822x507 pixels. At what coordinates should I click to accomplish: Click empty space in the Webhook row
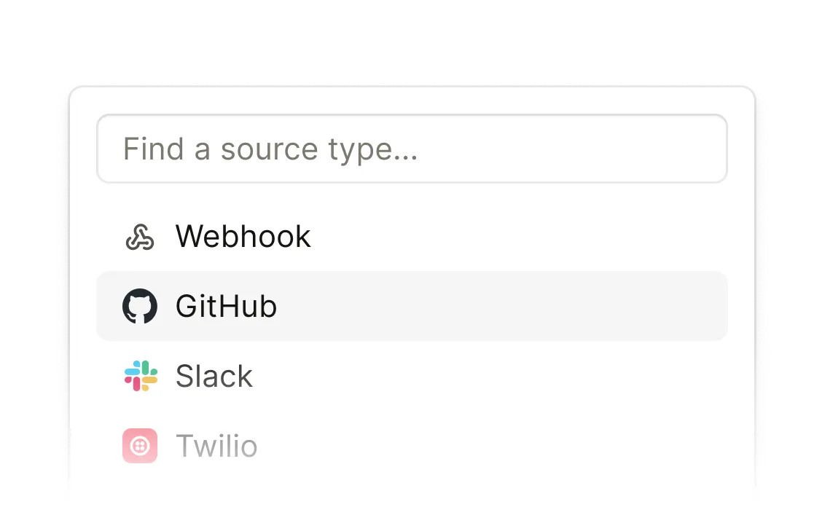point(519,237)
